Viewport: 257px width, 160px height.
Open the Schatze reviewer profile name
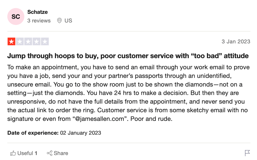click(37, 12)
